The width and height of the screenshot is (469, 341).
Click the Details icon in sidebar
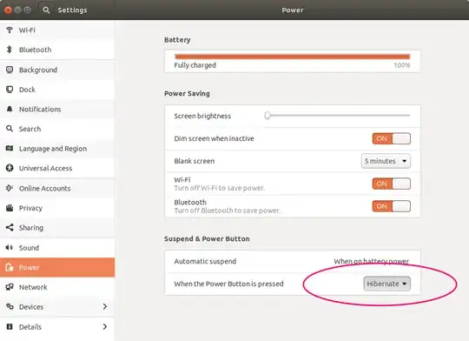pos(10,326)
